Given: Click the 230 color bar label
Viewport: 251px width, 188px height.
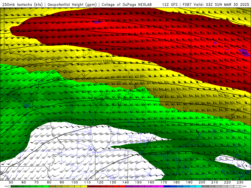Looking at the screenshot, I should 240,182.
